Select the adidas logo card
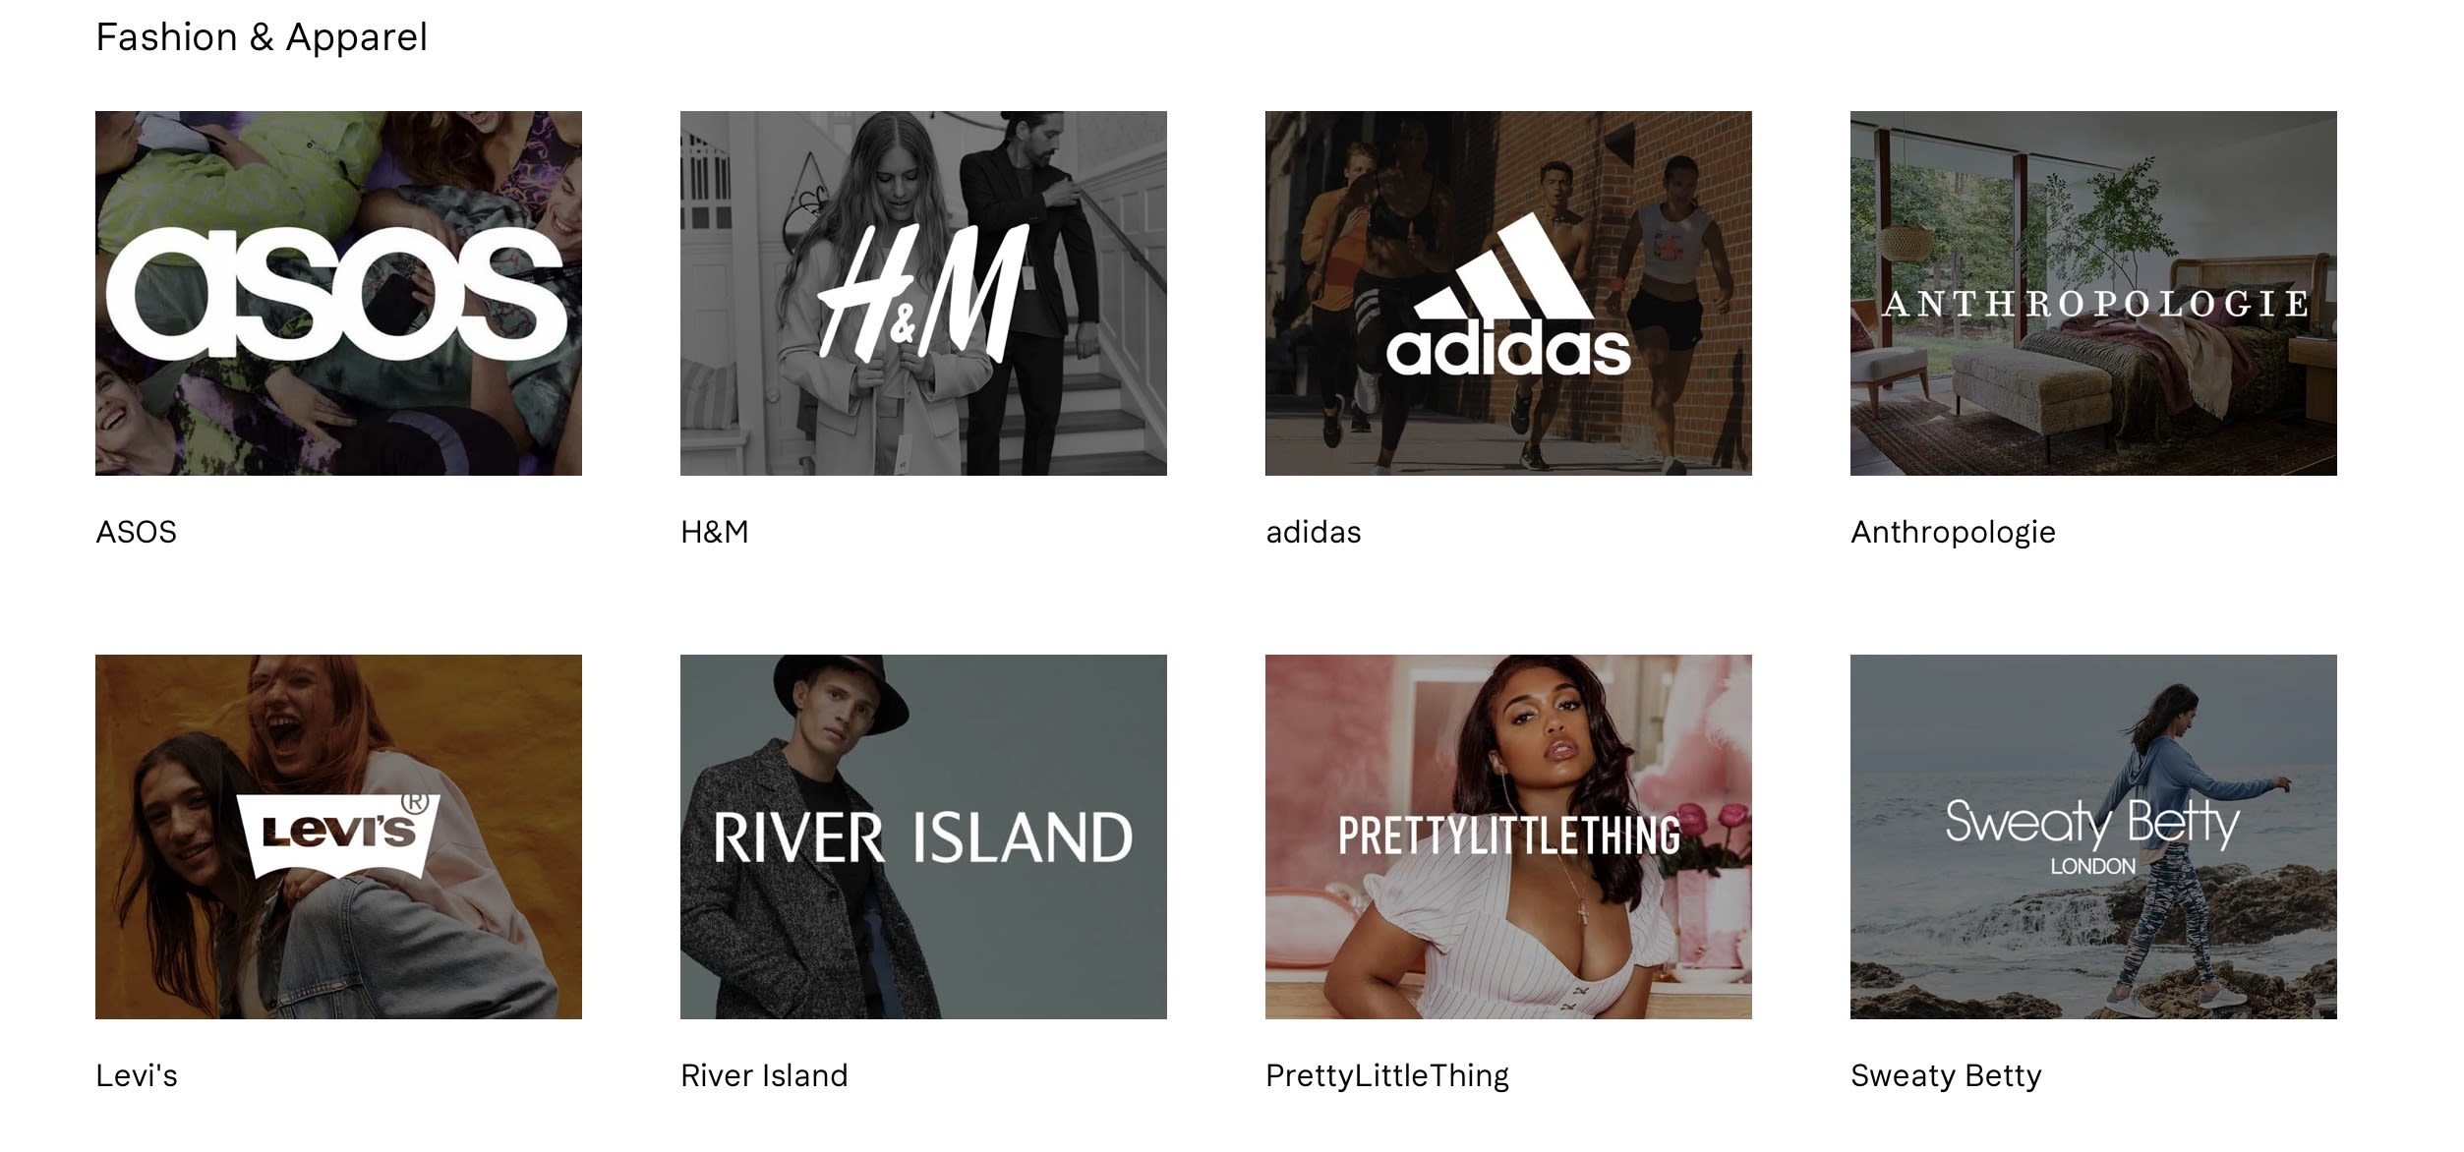This screenshot has width=2464, height=1152. (x=1508, y=293)
